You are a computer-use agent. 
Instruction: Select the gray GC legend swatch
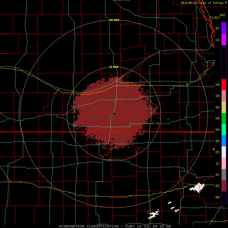[x=224, y=175]
